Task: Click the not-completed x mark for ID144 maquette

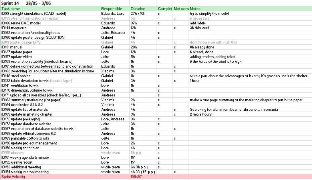Action: [175, 28]
